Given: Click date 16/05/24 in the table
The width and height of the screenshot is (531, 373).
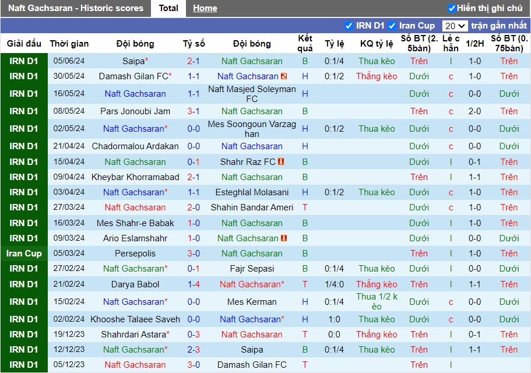Looking at the screenshot, I should (x=69, y=94).
